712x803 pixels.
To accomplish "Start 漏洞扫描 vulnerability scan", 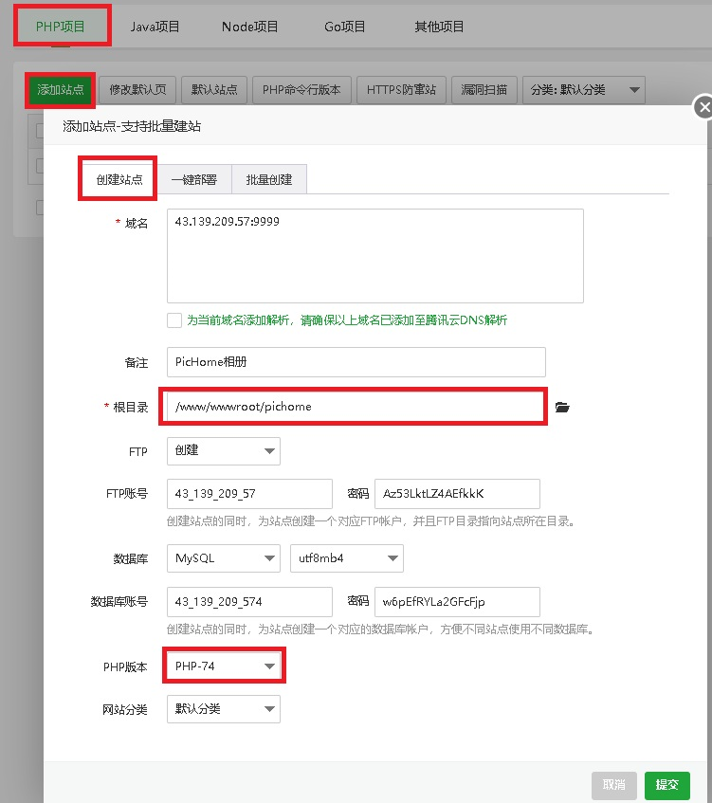I will click(484, 90).
